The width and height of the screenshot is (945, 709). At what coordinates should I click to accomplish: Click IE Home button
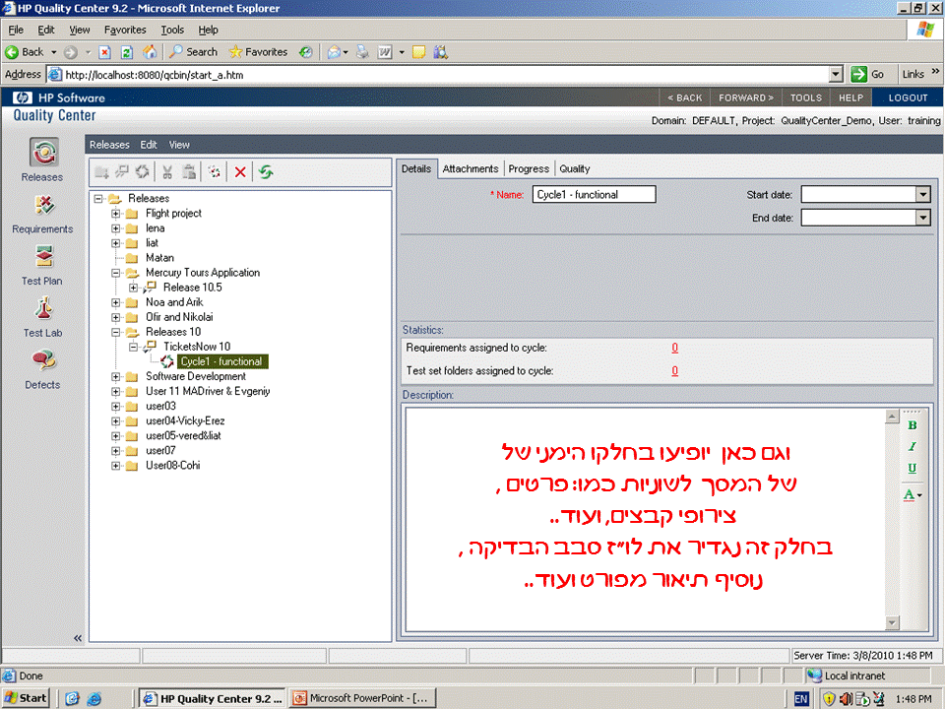pos(150,52)
